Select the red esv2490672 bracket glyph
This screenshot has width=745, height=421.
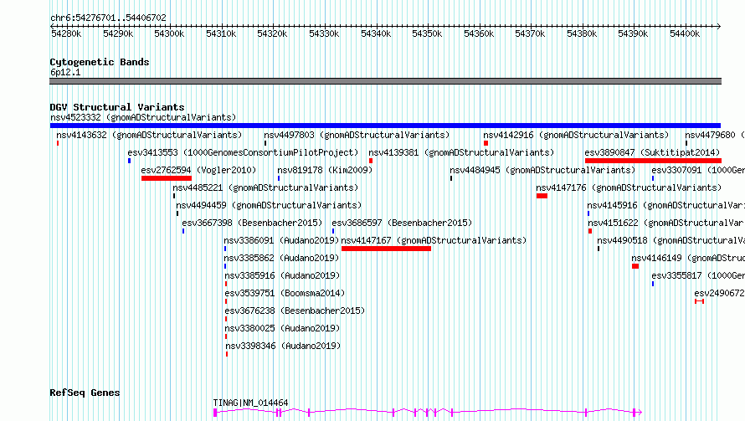700,301
